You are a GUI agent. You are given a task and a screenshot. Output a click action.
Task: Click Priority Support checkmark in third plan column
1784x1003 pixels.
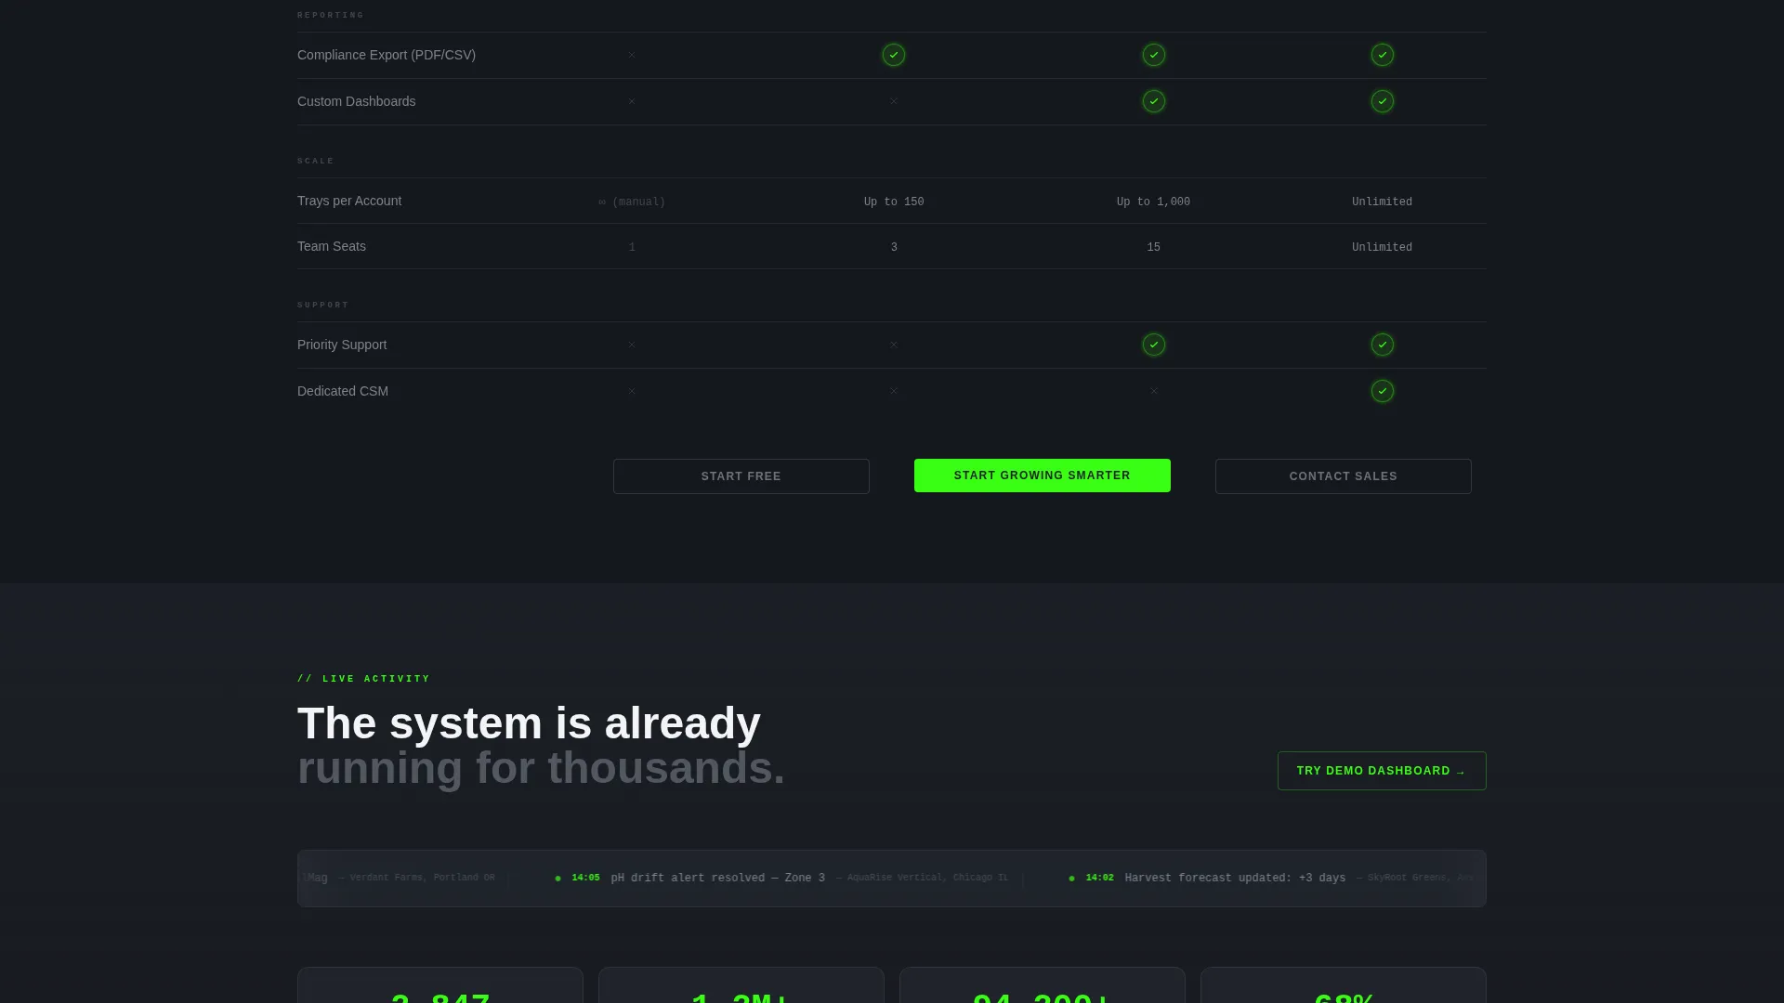1154,345
